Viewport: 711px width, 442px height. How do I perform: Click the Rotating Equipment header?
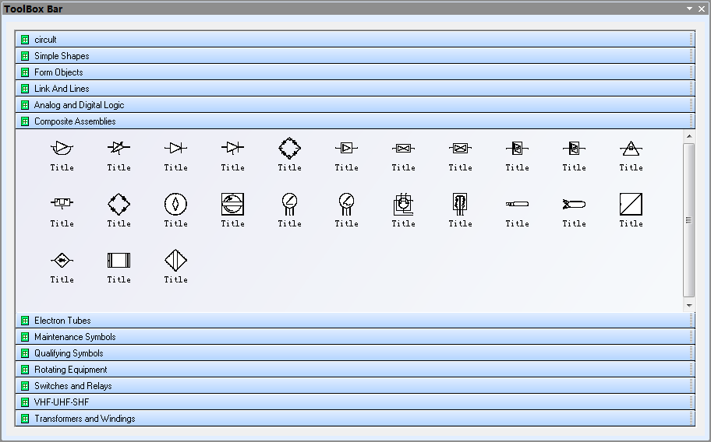coord(70,370)
